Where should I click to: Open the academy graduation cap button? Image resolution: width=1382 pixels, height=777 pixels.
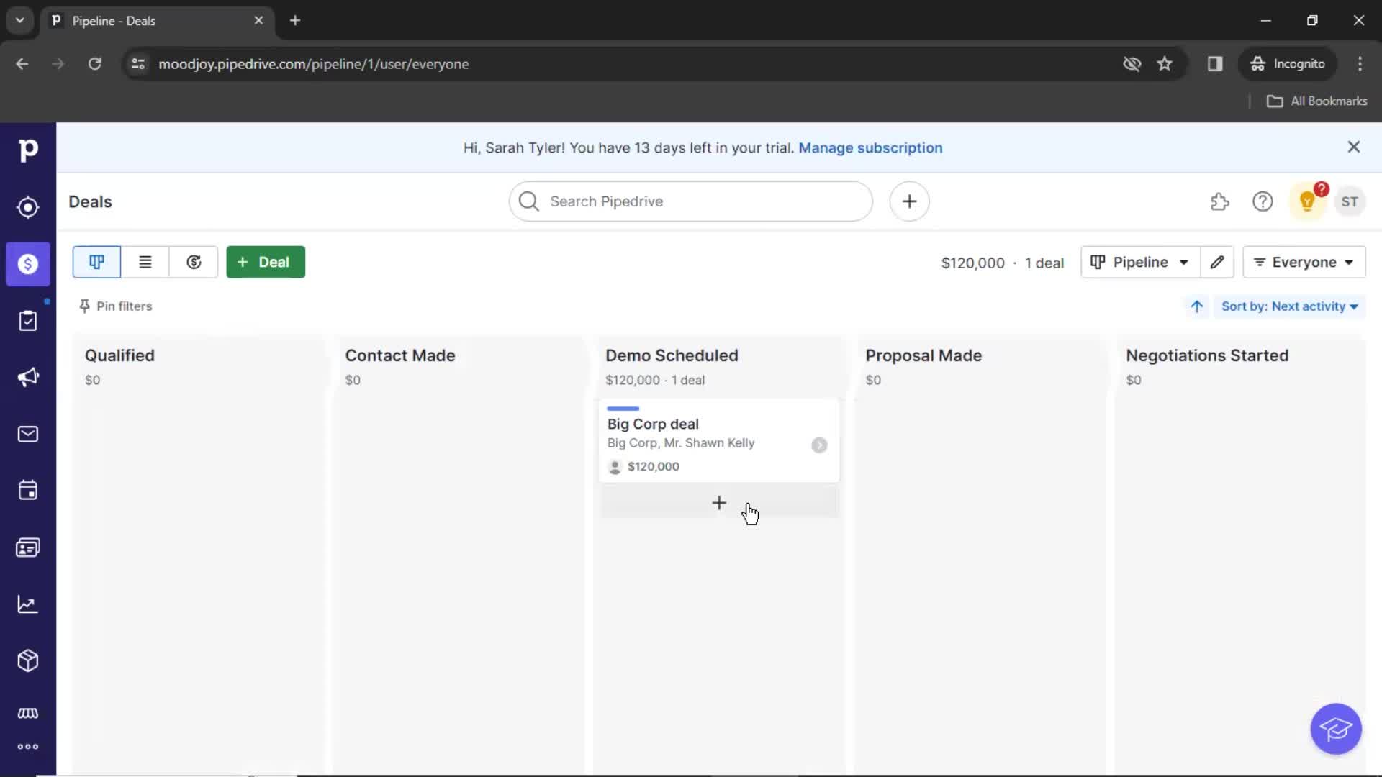pos(1336,729)
